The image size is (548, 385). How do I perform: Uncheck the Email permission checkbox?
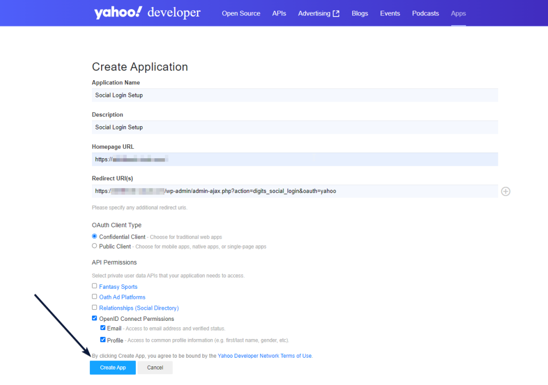[103, 328]
